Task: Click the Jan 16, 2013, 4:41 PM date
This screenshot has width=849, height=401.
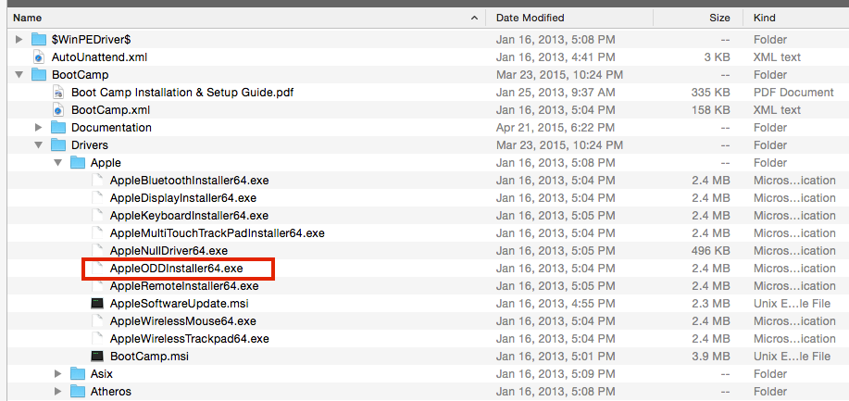Action: point(556,56)
